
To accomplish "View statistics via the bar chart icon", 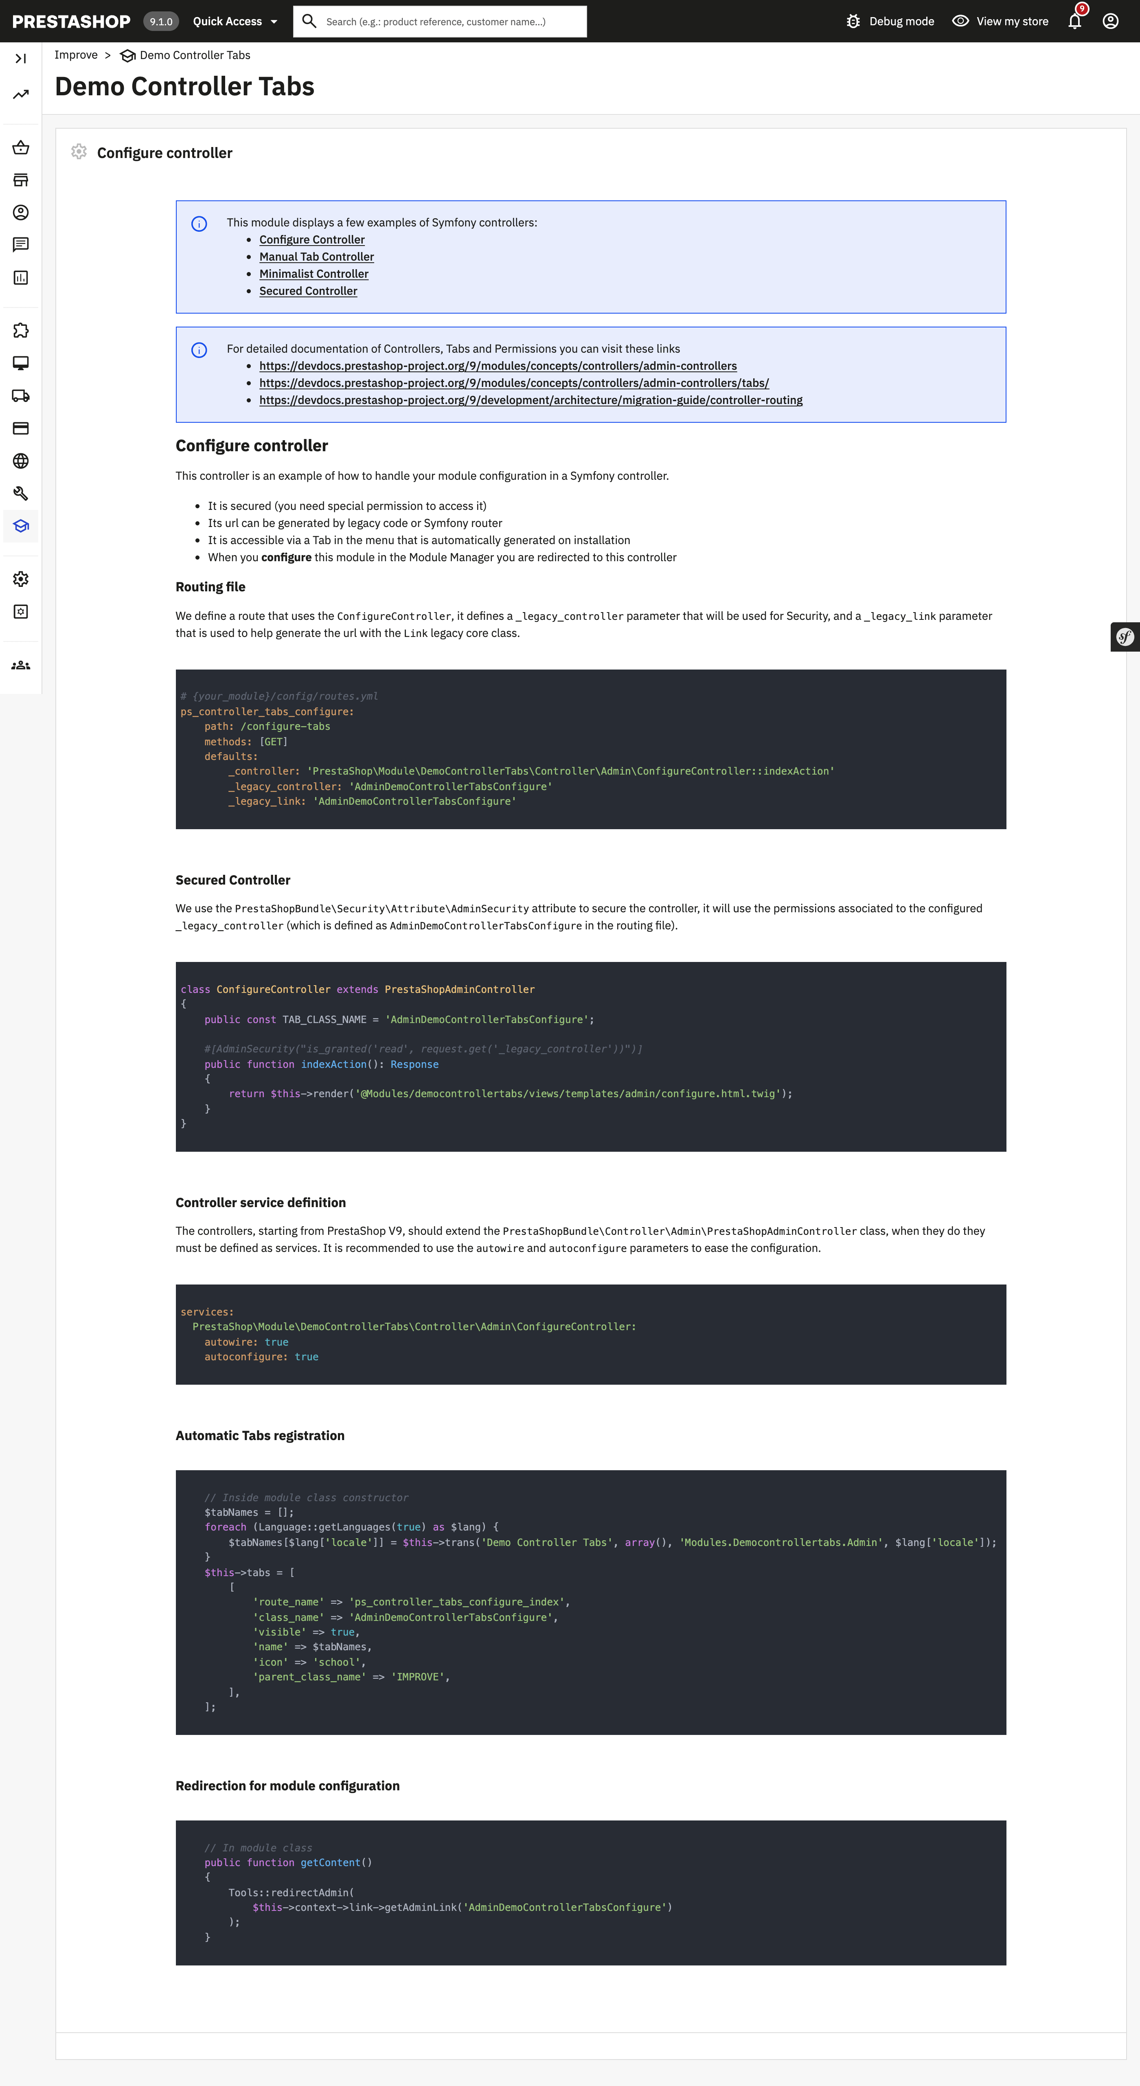I will [21, 277].
